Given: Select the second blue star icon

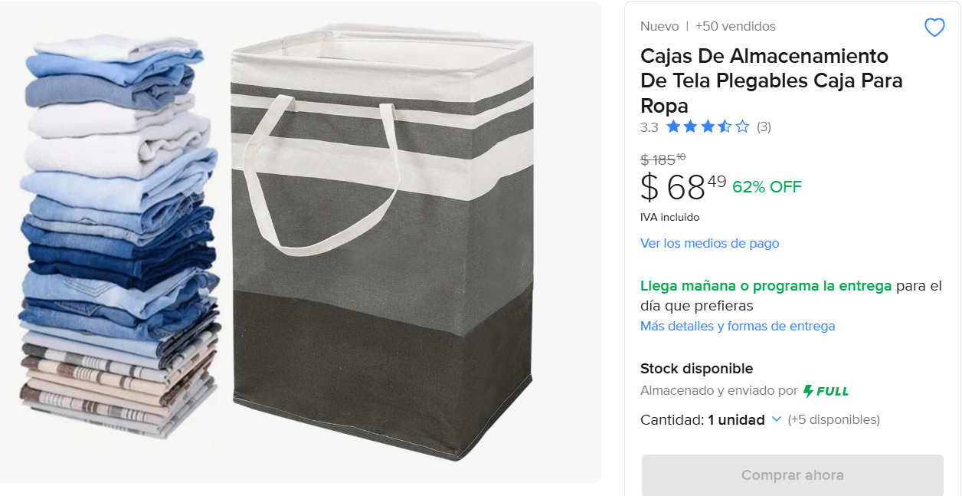Looking at the screenshot, I should (x=690, y=126).
